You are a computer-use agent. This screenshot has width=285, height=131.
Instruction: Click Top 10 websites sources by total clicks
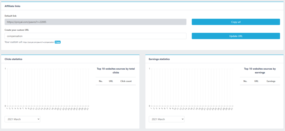click(116, 71)
